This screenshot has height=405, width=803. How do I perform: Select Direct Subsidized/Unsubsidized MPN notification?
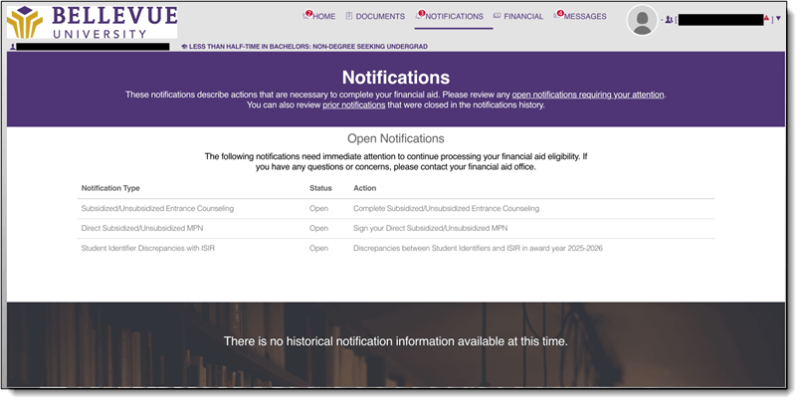pyautogui.click(x=142, y=228)
